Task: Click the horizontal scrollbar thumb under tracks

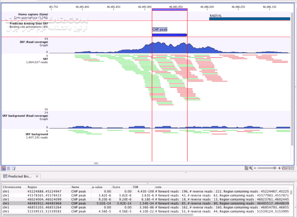Action: (x=96, y=163)
